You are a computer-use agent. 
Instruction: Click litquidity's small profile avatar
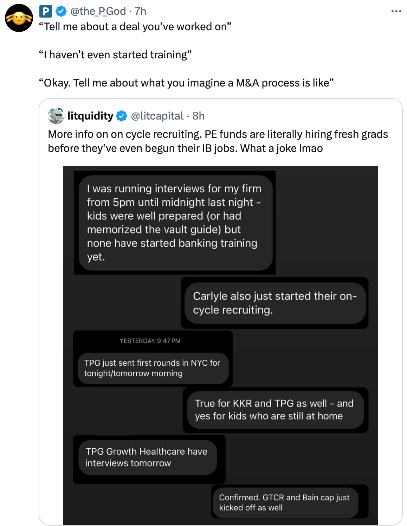pos(56,116)
